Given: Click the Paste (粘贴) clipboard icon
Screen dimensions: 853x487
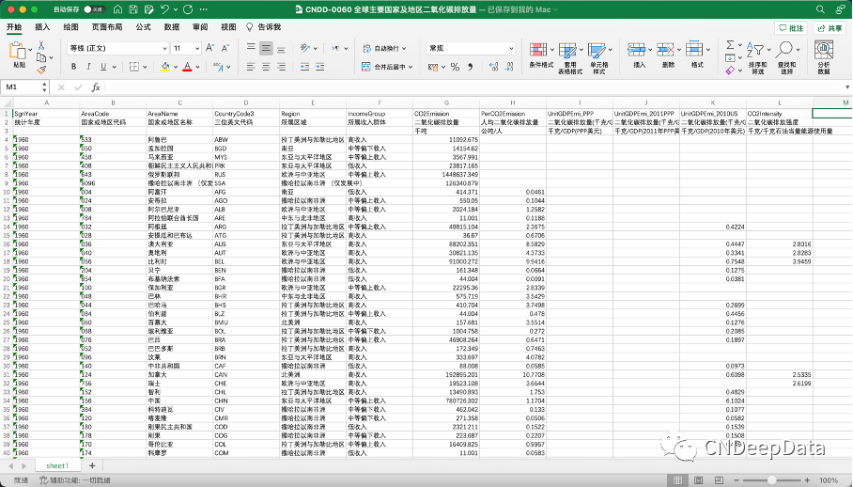Looking at the screenshot, I should tap(18, 51).
